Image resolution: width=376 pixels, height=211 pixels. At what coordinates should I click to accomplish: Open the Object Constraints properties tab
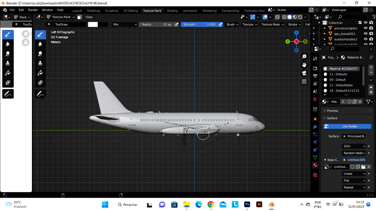click(315, 150)
